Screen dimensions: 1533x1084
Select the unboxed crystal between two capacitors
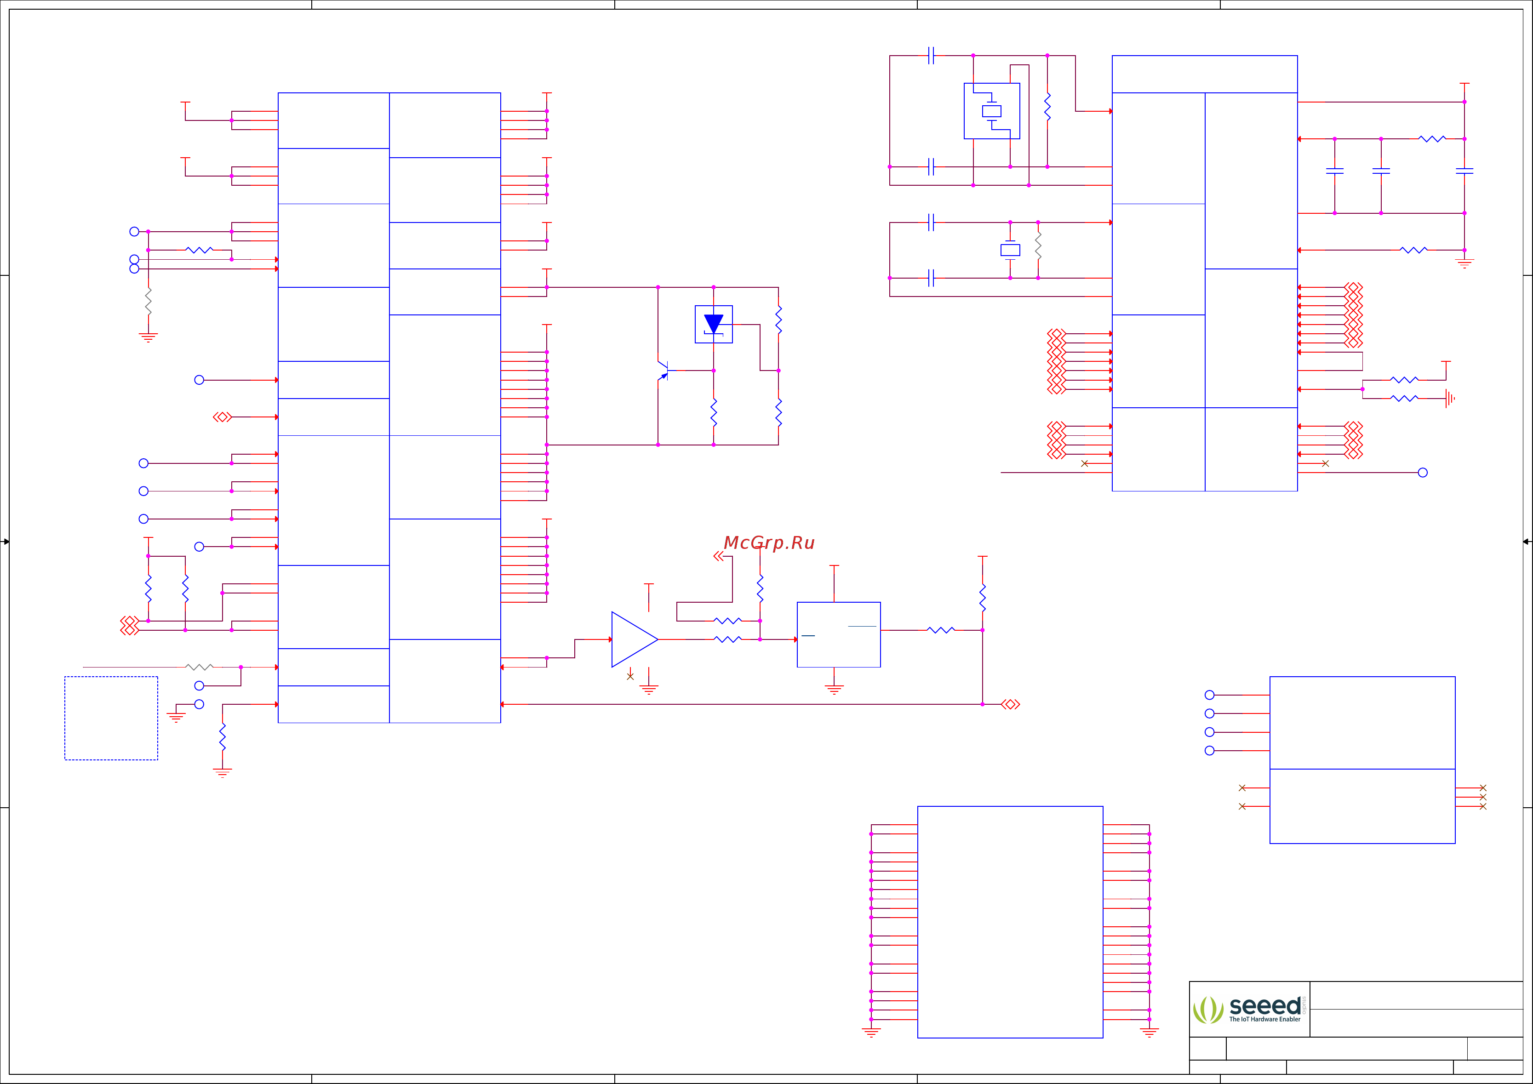pyautogui.click(x=1010, y=250)
